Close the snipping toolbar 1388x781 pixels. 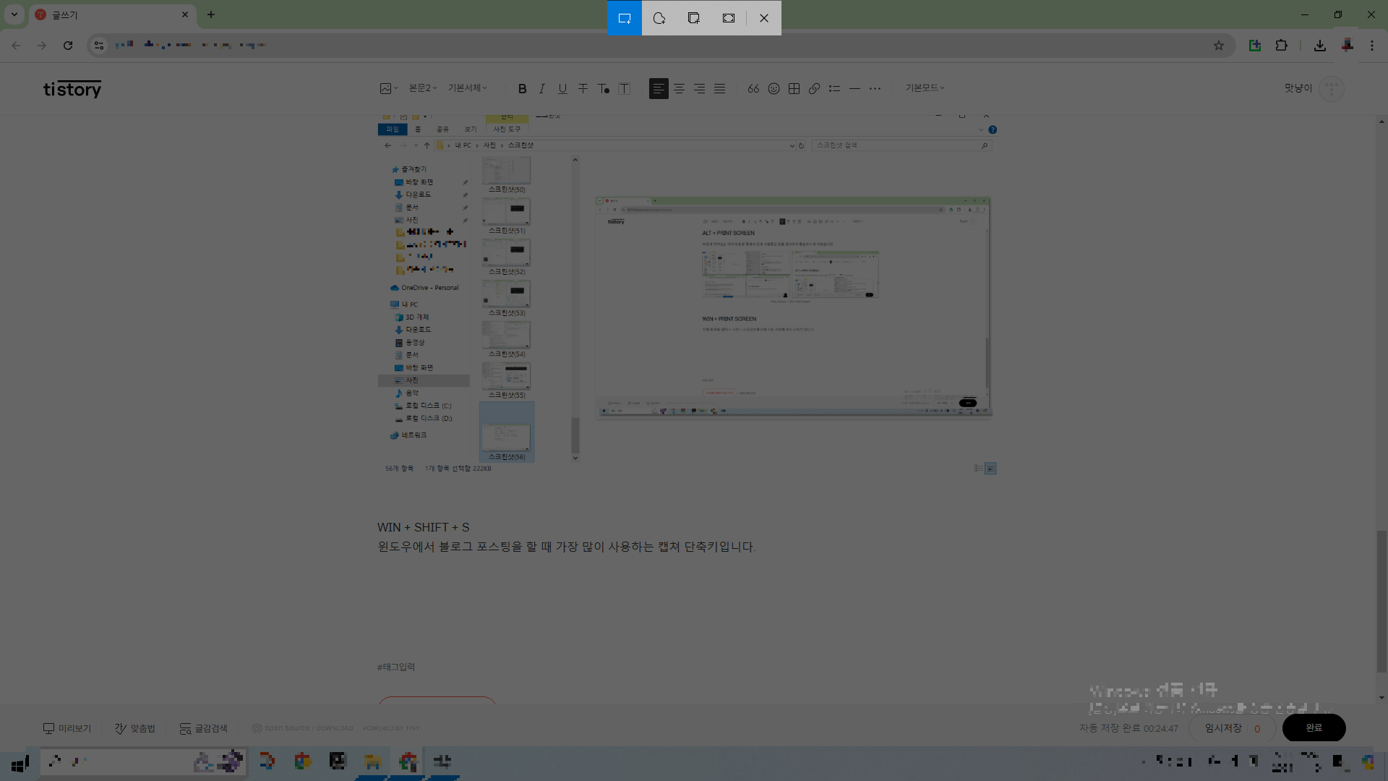[764, 18]
